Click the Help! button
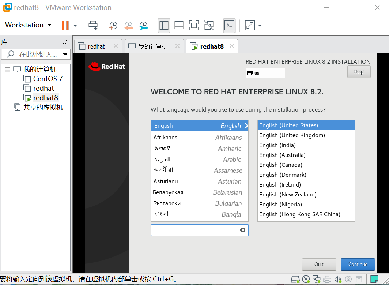 click(x=359, y=71)
